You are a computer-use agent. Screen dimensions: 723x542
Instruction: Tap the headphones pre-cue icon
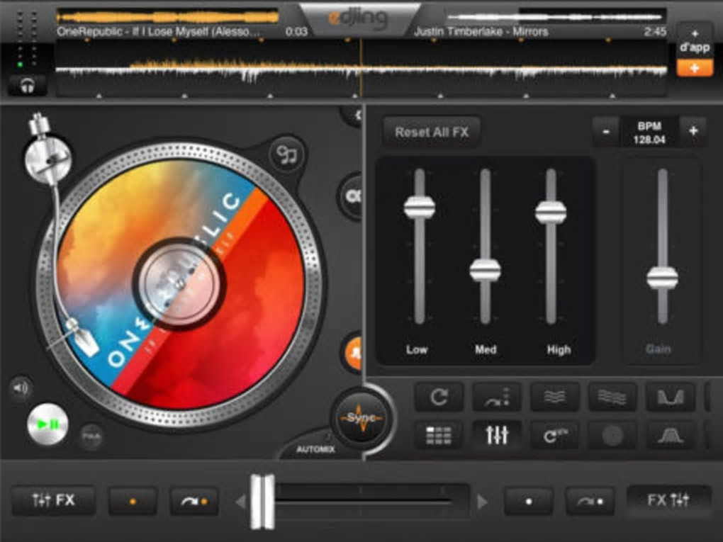point(28,86)
